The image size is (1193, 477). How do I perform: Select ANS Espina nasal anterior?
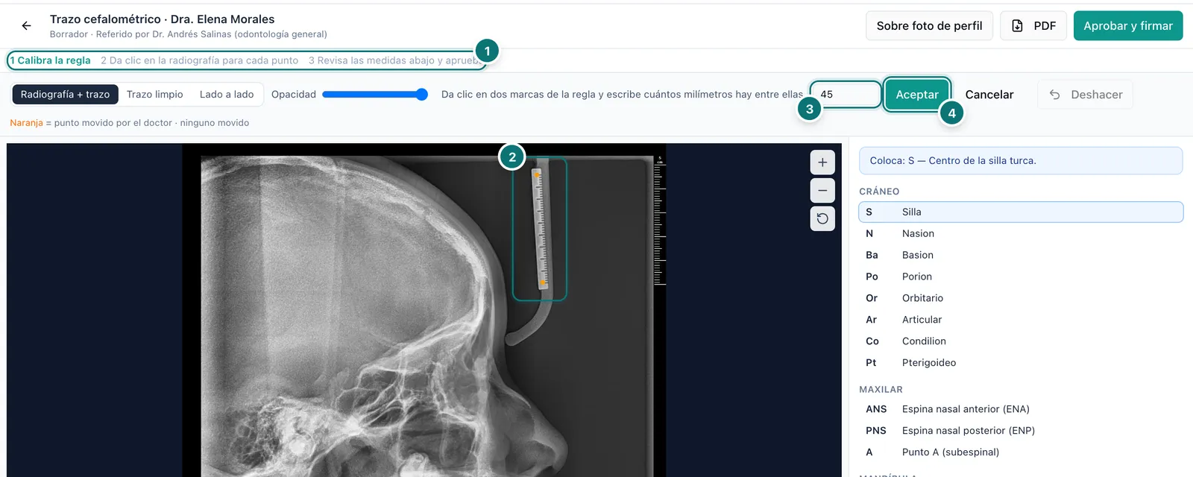(1021, 409)
